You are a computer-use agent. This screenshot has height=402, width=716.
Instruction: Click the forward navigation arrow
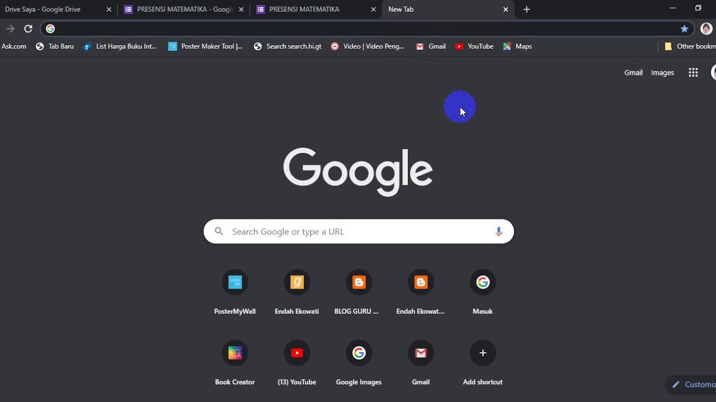[x=10, y=28]
